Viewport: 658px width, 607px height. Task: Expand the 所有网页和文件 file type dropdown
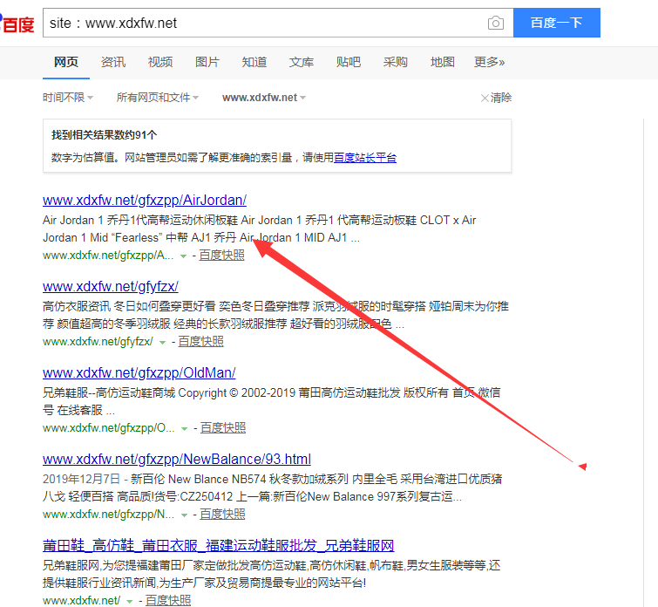coord(158,98)
